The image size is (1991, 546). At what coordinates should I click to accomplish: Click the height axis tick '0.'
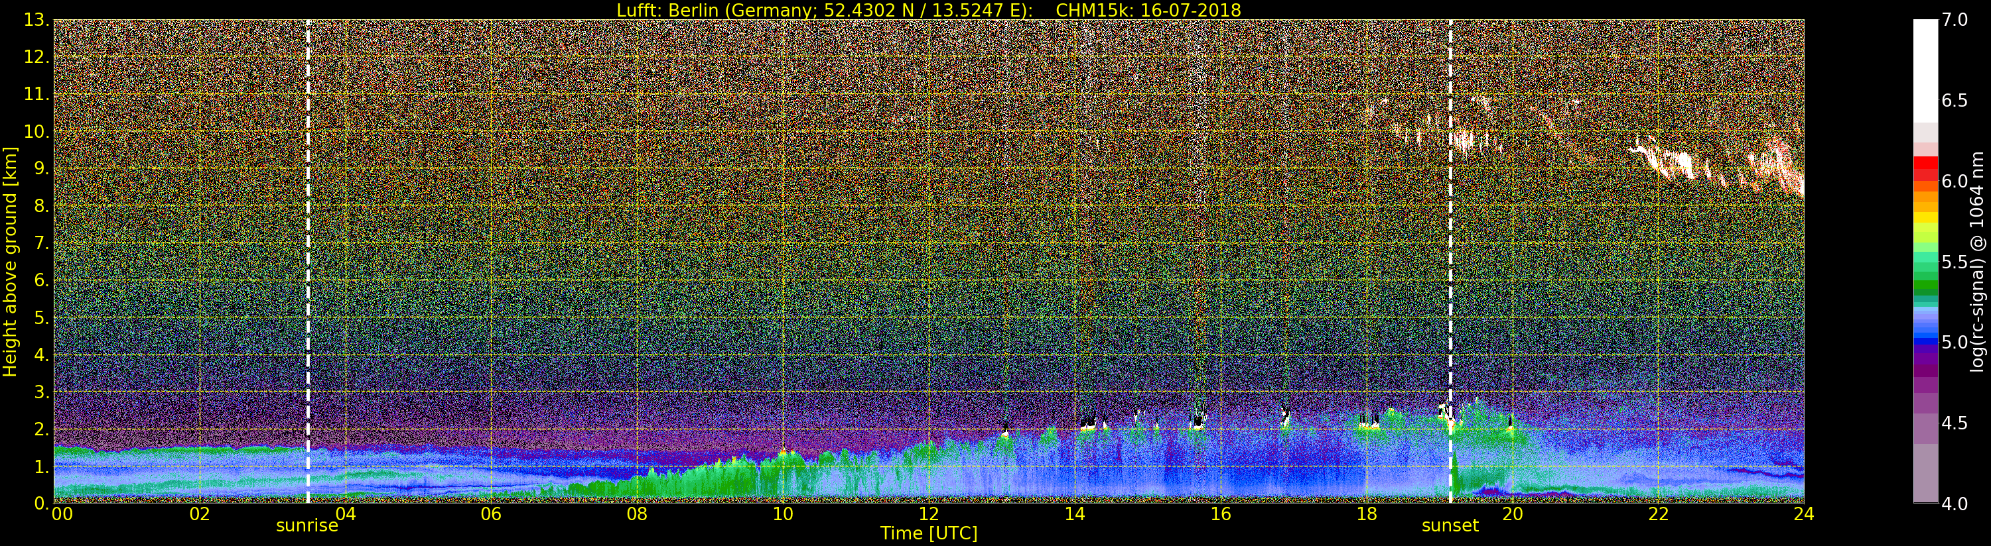pos(42,503)
